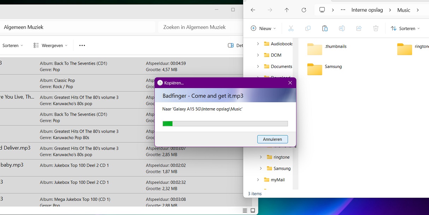Screen dimensions: 429x215
Task: Open the three-dots more options menu
Action: click(x=82, y=45)
